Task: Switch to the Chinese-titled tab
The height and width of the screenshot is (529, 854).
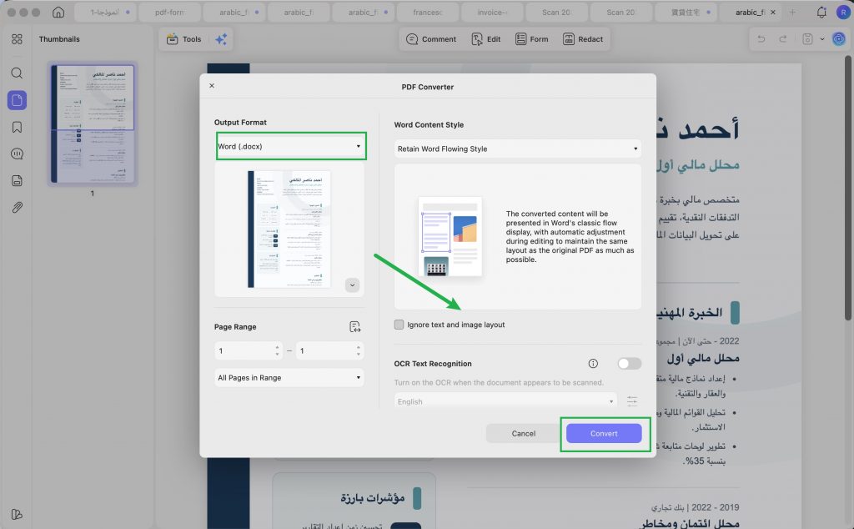Action: click(686, 12)
